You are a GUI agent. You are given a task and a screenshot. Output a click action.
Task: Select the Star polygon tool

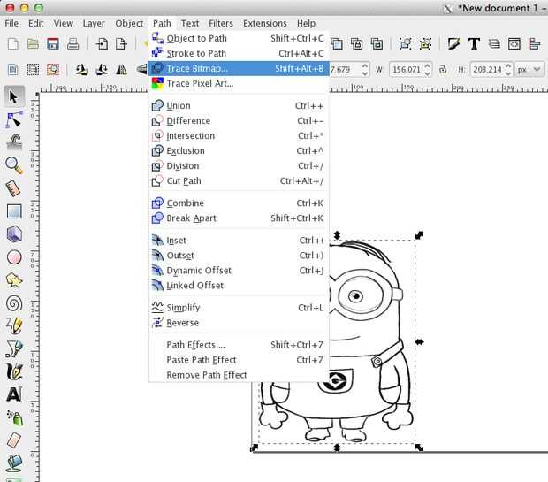(14, 280)
